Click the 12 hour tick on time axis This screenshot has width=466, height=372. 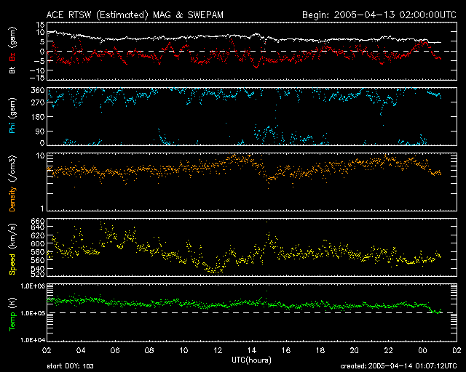(218, 350)
